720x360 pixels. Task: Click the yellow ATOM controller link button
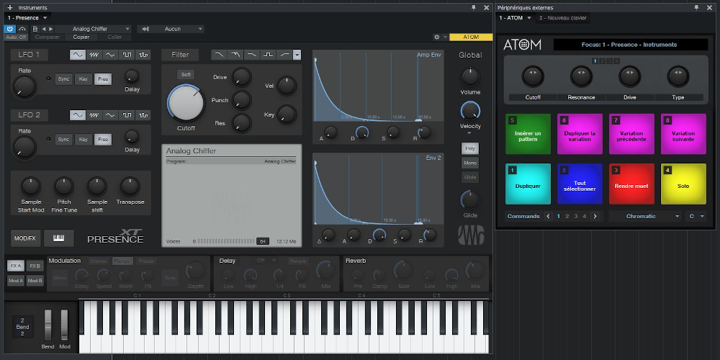pyautogui.click(x=471, y=37)
